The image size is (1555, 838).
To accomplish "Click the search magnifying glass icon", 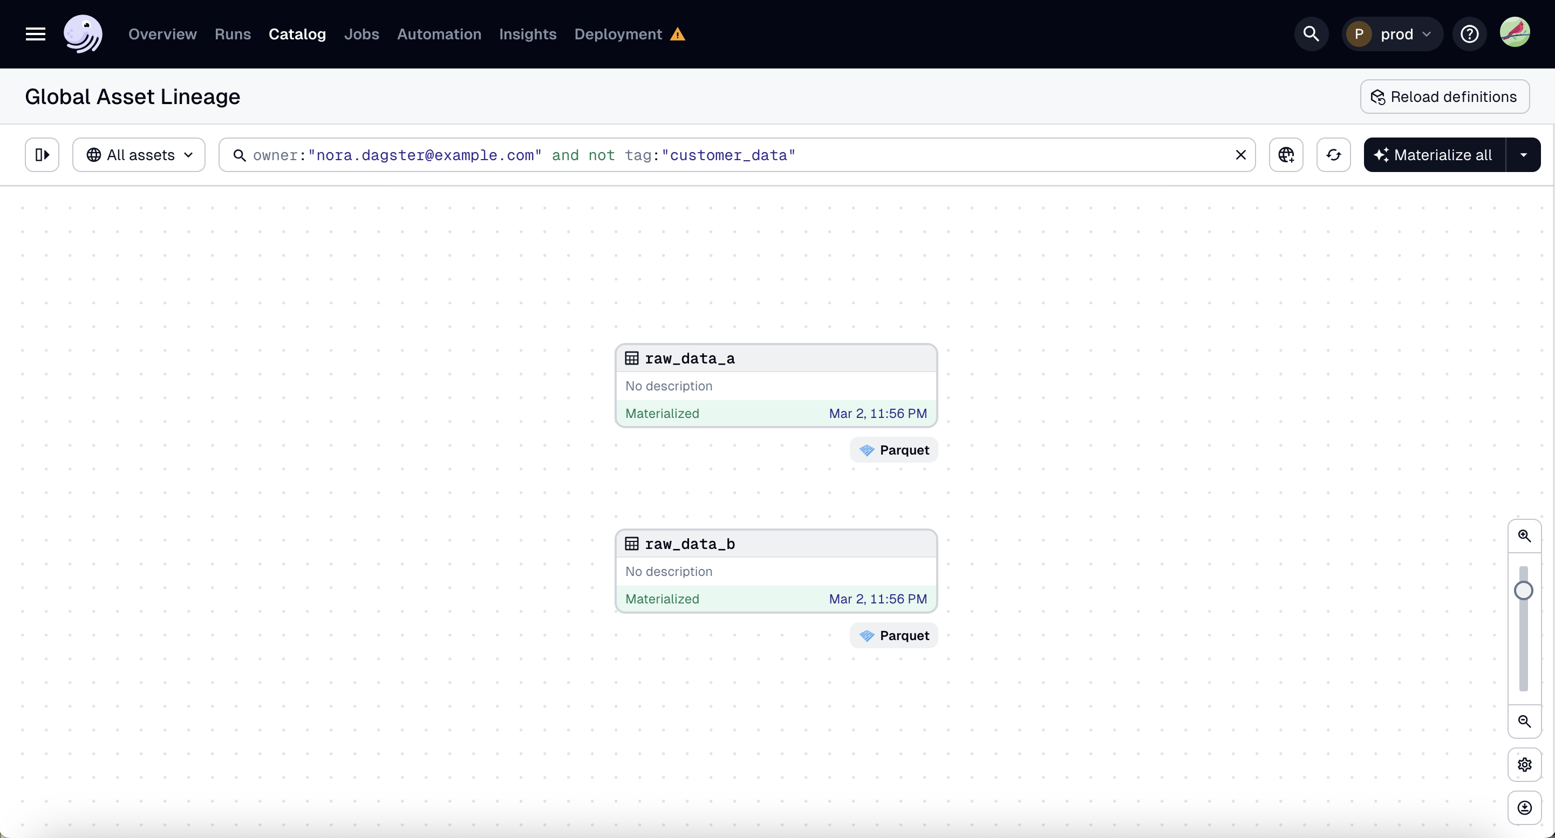I will (1311, 34).
